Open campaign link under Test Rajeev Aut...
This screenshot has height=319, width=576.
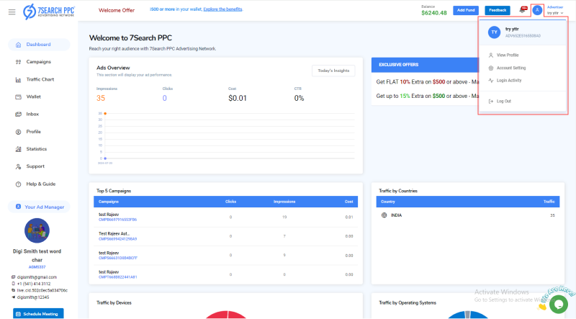pos(117,239)
